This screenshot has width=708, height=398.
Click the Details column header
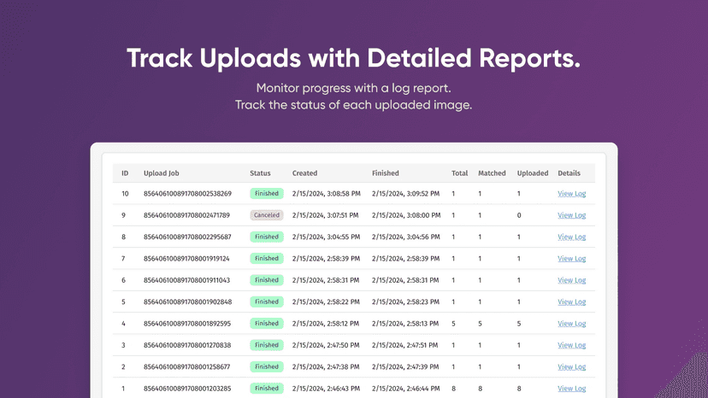pos(569,173)
